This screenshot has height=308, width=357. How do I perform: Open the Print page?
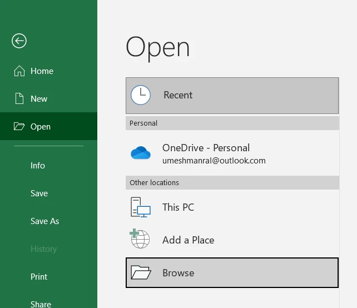[x=48, y=276]
